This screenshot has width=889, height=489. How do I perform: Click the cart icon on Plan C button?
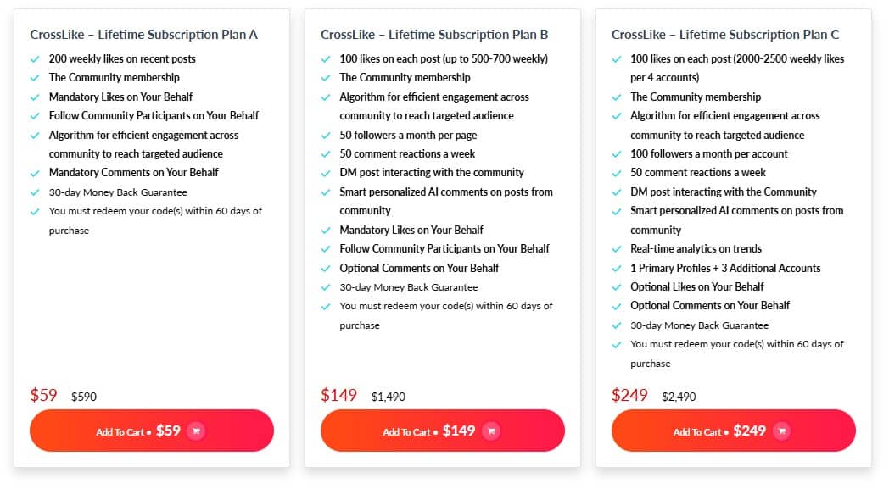781,431
